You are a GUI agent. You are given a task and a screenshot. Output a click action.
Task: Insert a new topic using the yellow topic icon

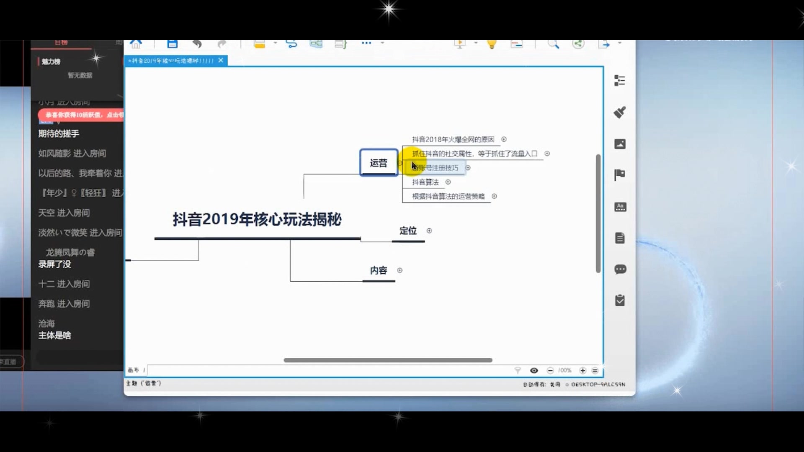click(260, 44)
